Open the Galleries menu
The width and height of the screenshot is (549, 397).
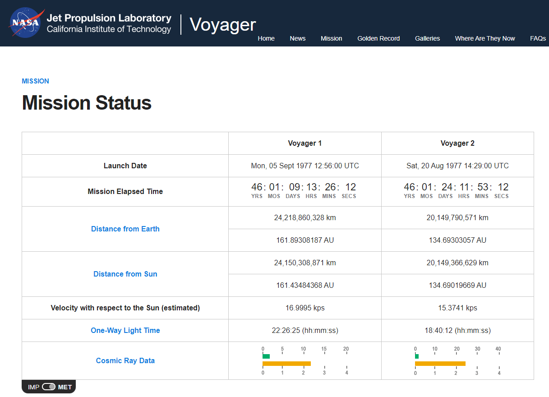pos(427,38)
